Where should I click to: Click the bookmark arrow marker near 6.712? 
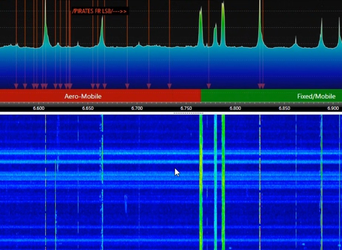tap(149, 86)
